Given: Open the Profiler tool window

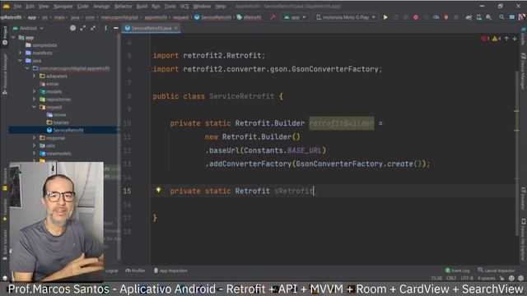Looking at the screenshot, I should pos(135,271).
